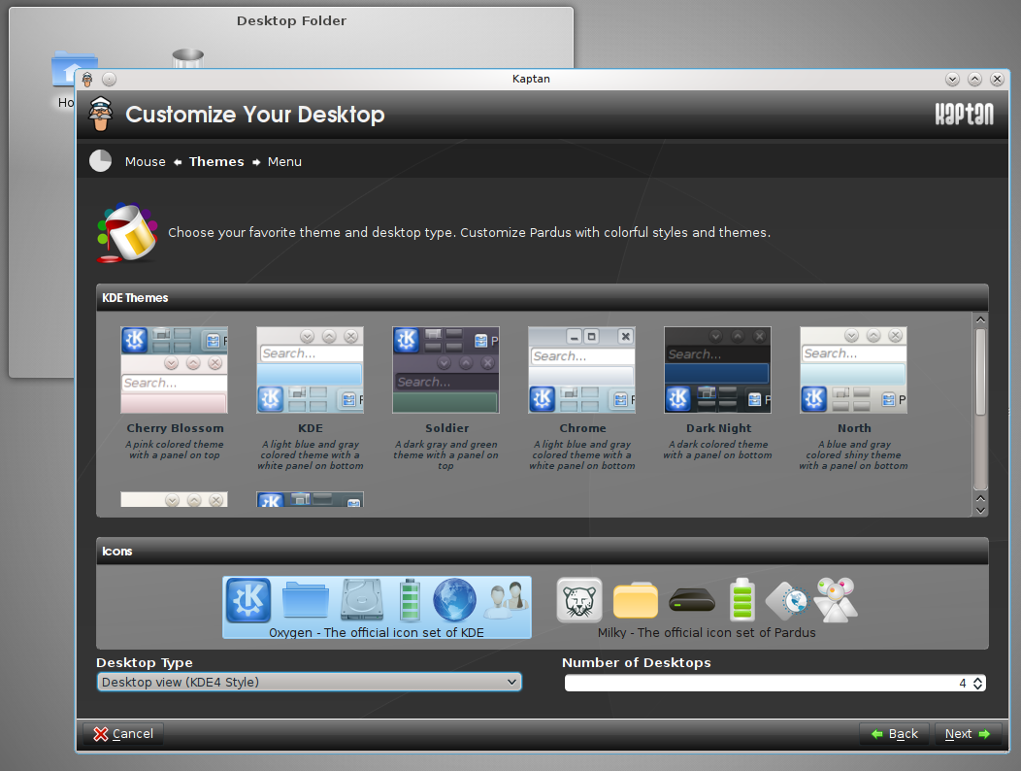Click KDE Themes scrollbar up arrow
The width and height of the screenshot is (1021, 771).
pos(980,319)
